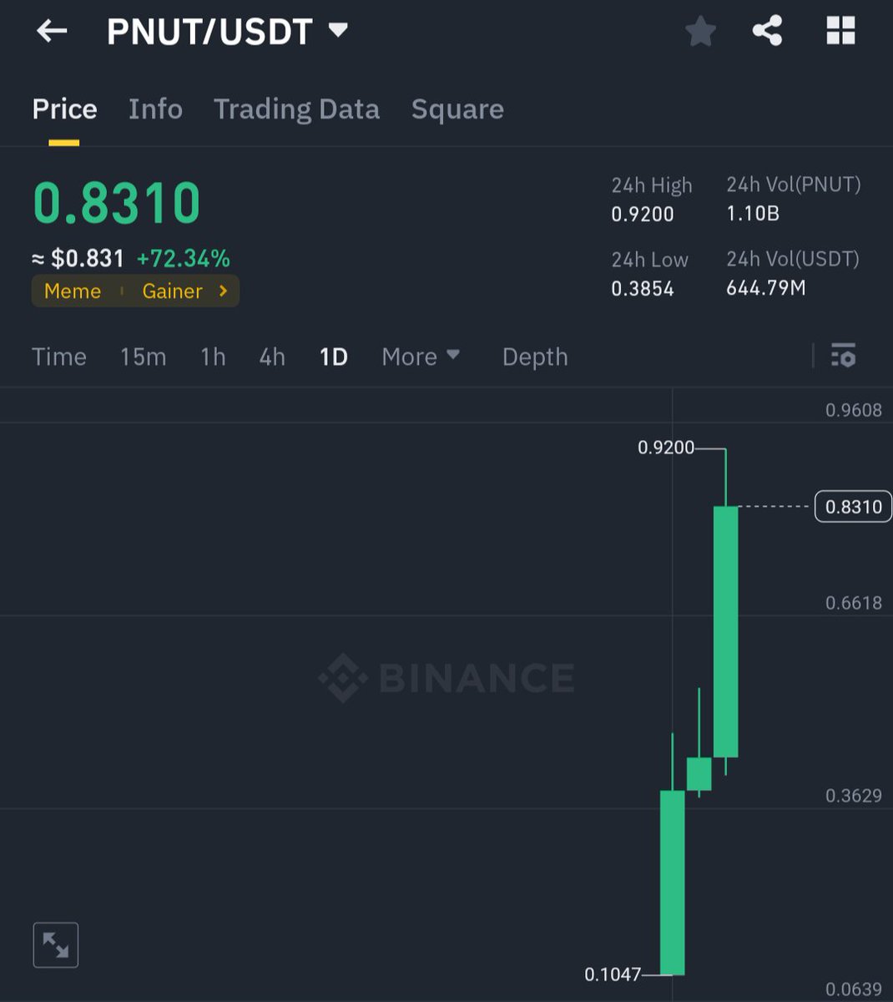Tap the 24h Vol(PNUT) value 1.10B
This screenshot has width=893, height=1002.
[x=753, y=214]
